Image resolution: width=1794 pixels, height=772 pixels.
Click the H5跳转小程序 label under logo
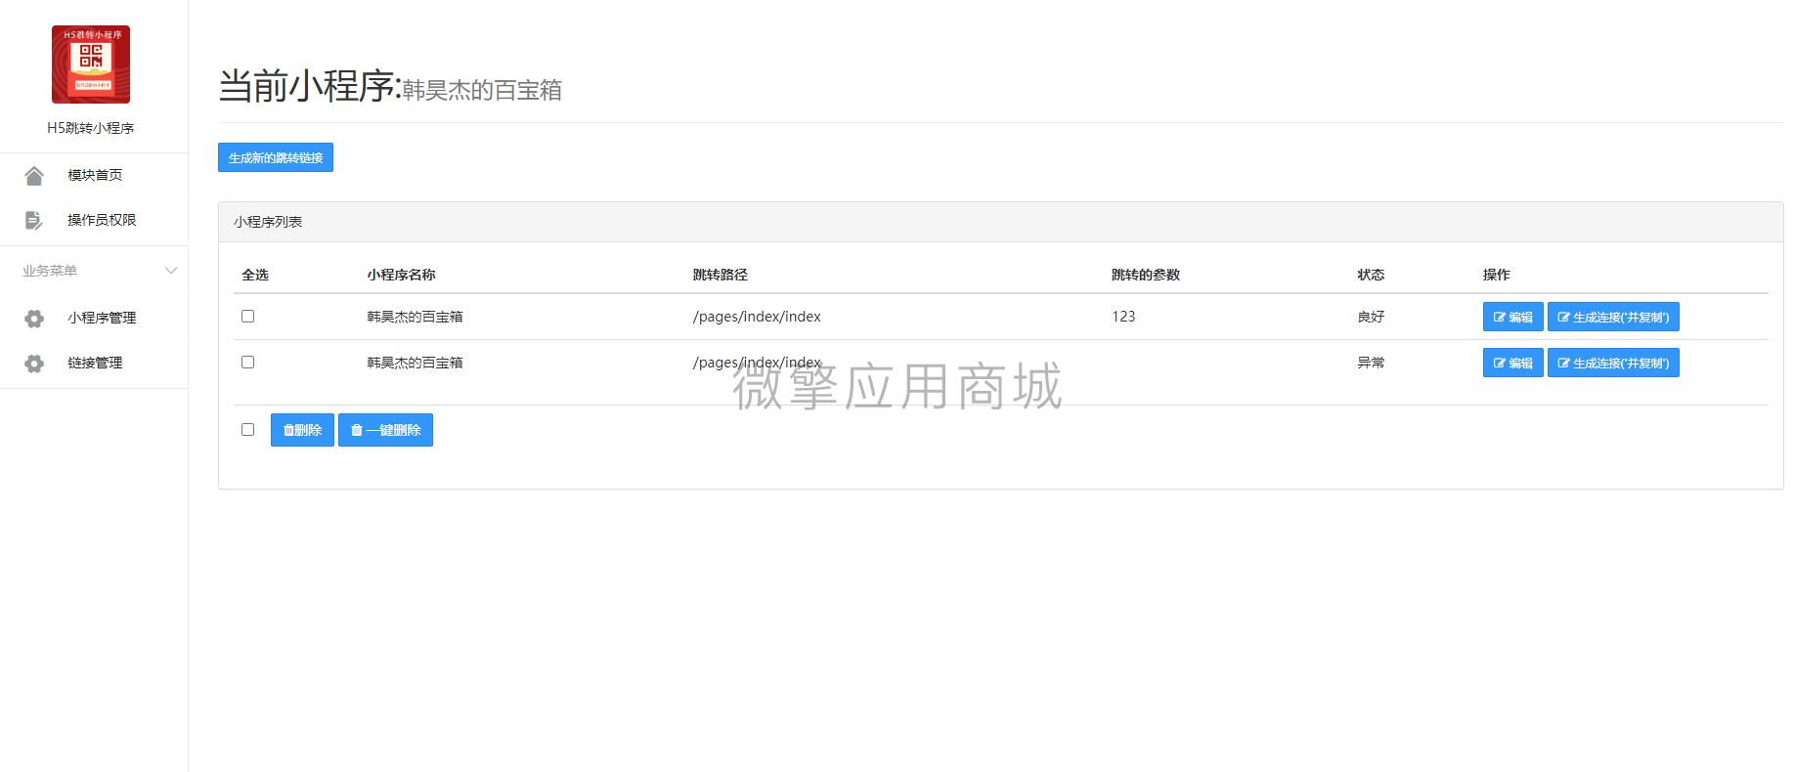91,128
